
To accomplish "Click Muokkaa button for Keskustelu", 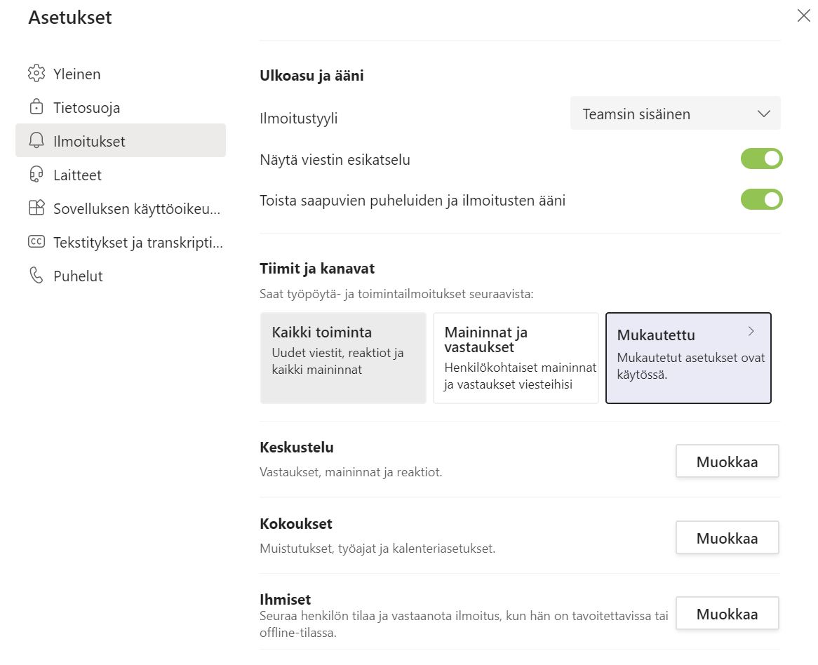I will [727, 461].
